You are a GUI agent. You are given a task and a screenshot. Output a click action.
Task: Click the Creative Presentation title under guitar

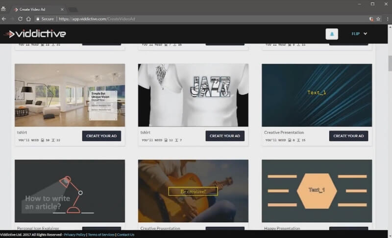coord(160,228)
